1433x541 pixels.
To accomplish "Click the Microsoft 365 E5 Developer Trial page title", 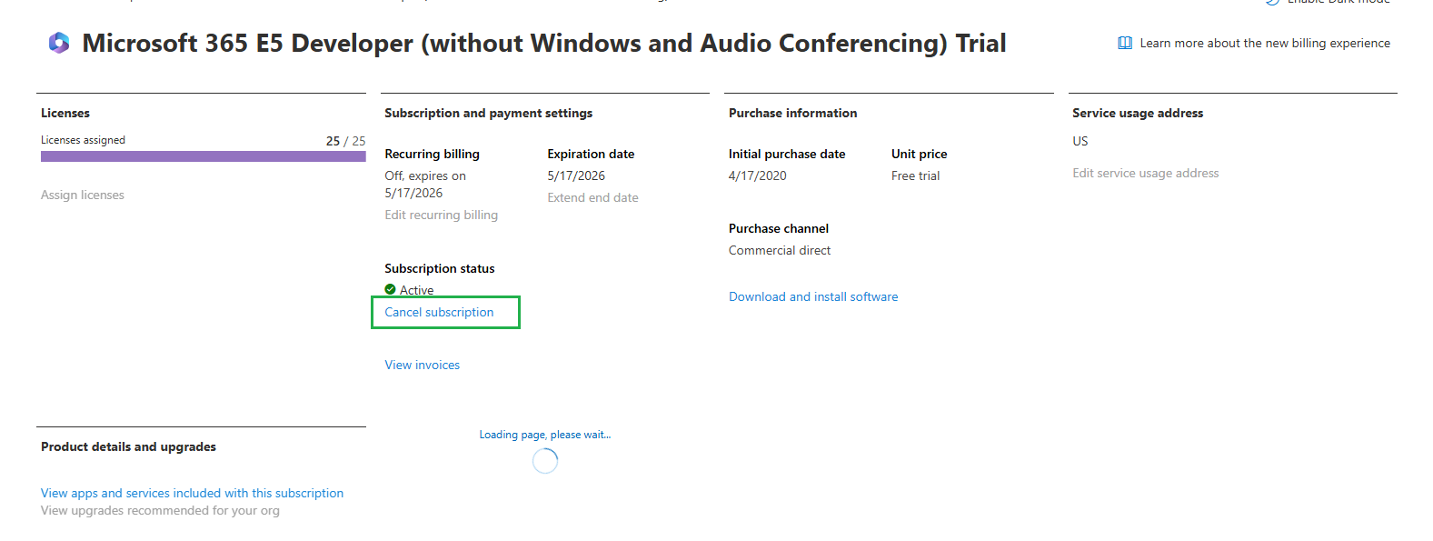I will click(544, 43).
